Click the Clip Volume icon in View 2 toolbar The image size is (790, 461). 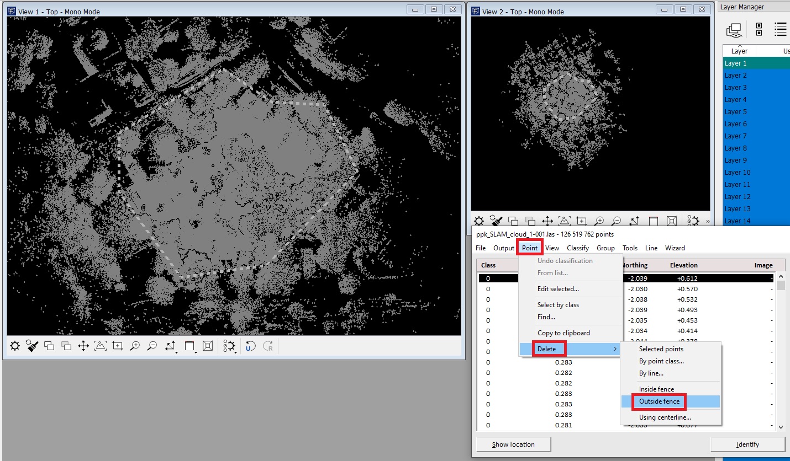[671, 221]
